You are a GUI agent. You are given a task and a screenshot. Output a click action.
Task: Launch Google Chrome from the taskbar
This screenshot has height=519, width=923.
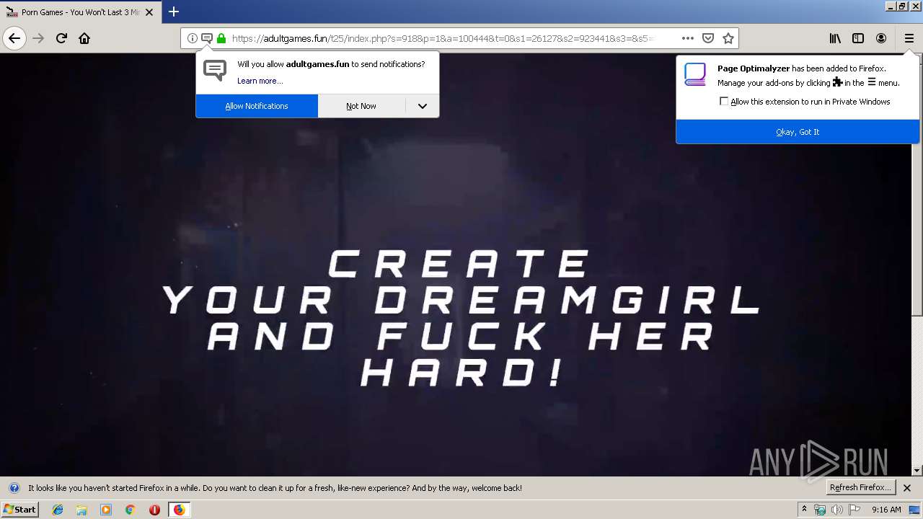pyautogui.click(x=130, y=510)
